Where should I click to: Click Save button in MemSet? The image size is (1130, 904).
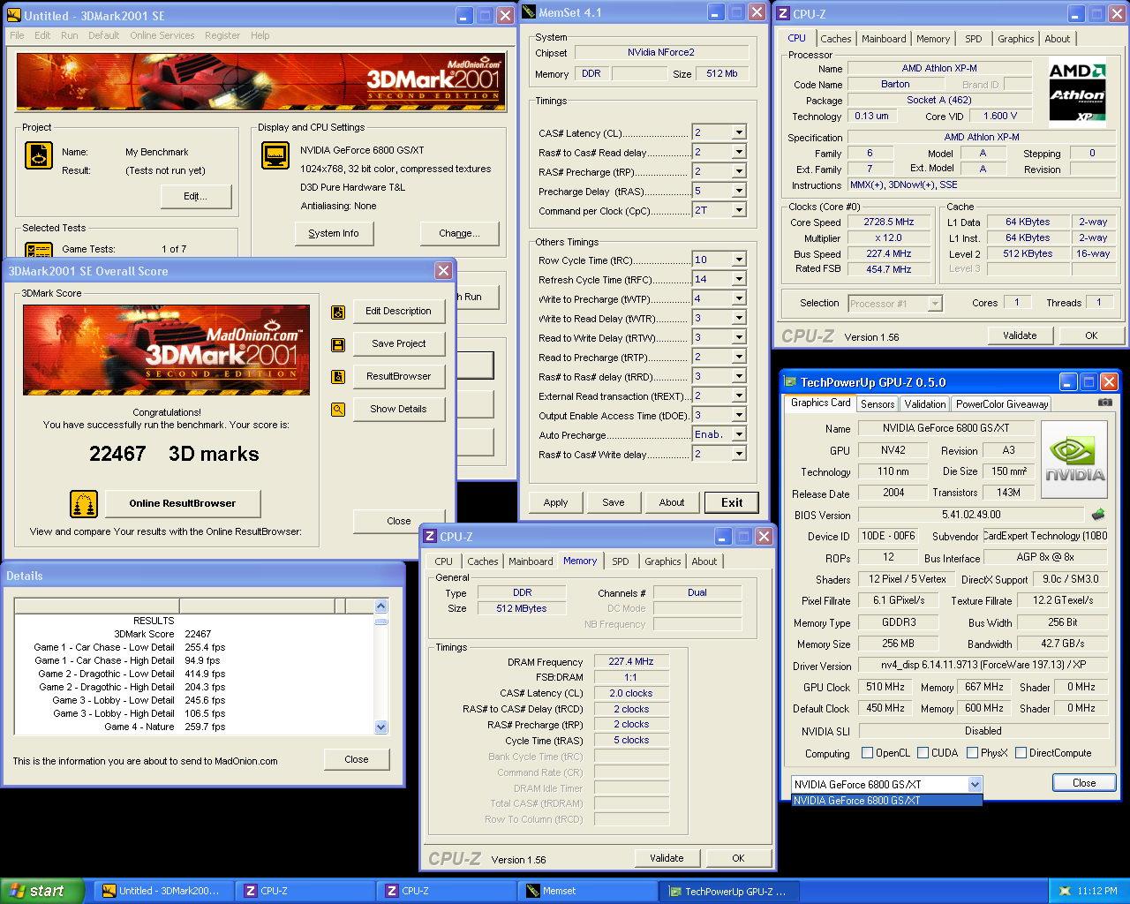click(x=614, y=502)
